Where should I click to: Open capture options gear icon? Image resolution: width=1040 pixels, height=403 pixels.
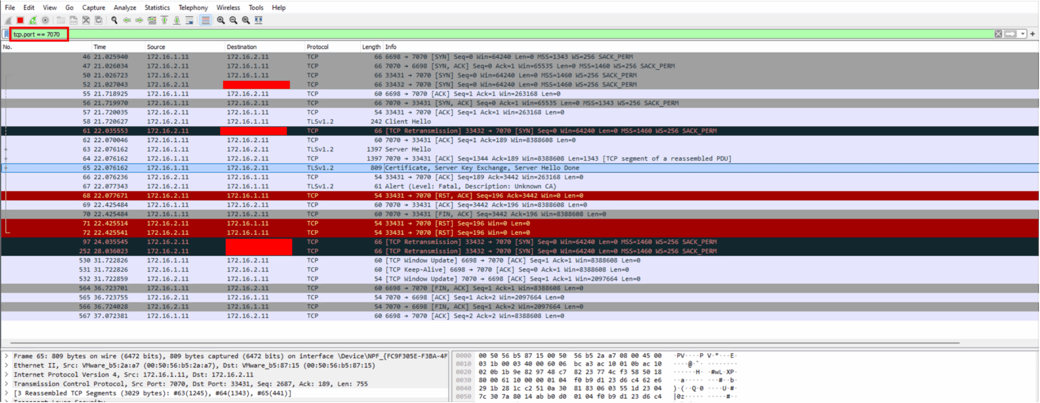(x=45, y=20)
